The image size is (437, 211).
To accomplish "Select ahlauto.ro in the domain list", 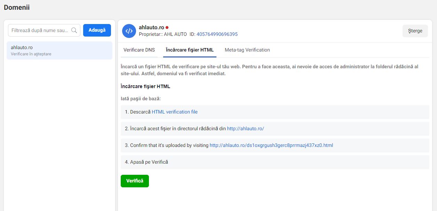I will click(59, 50).
